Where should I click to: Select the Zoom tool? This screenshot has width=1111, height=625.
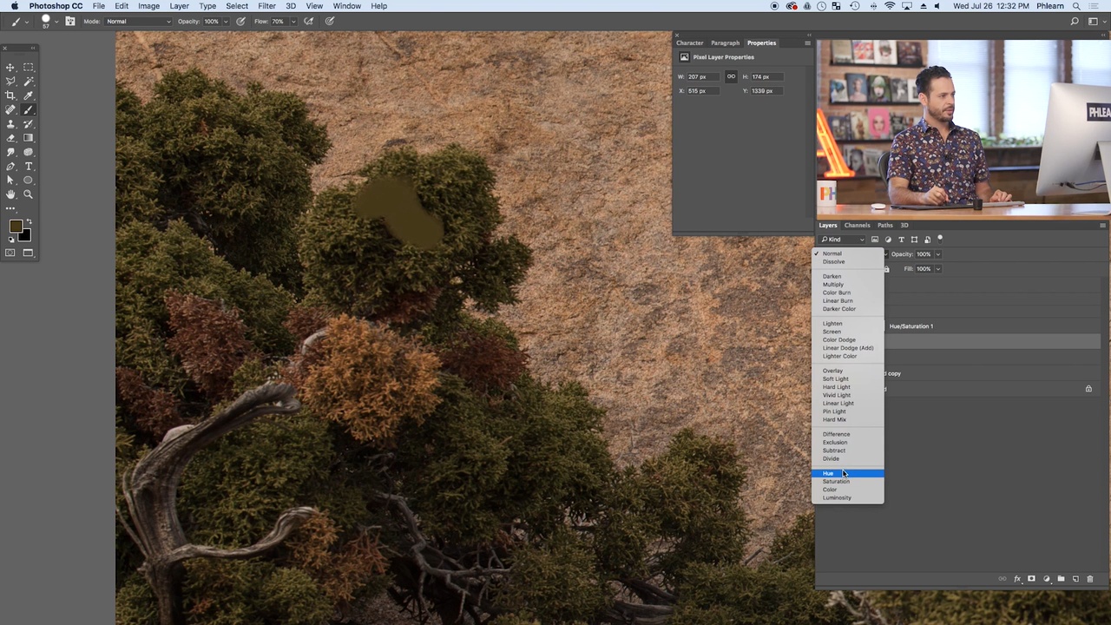pos(29,194)
